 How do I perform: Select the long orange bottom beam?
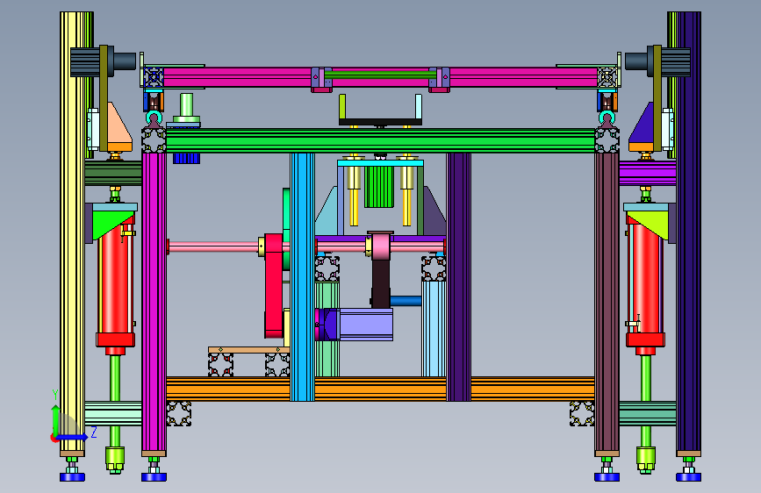(381, 389)
